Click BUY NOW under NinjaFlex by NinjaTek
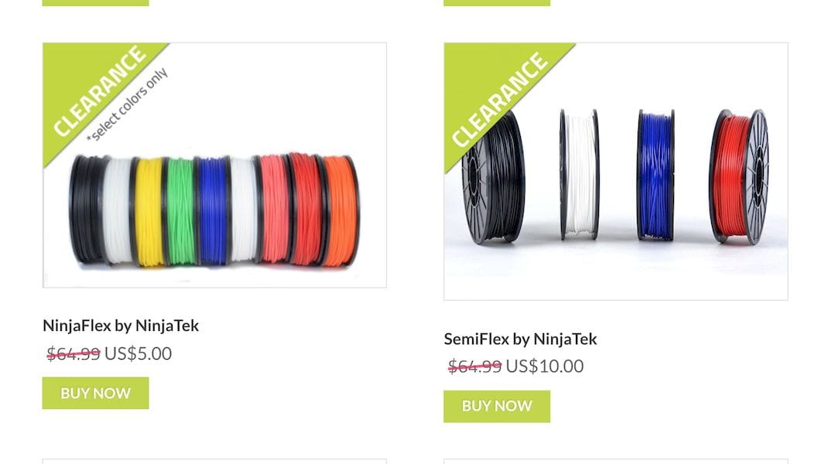This screenshot has height=464, width=818. 95,393
